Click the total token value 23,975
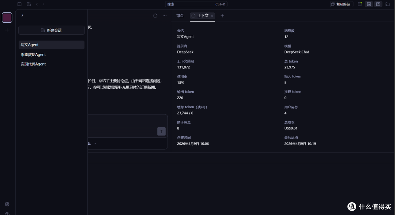 pos(289,67)
